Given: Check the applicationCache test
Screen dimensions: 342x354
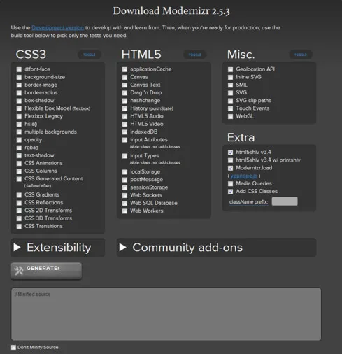Looking at the screenshot, I should click(124, 69).
